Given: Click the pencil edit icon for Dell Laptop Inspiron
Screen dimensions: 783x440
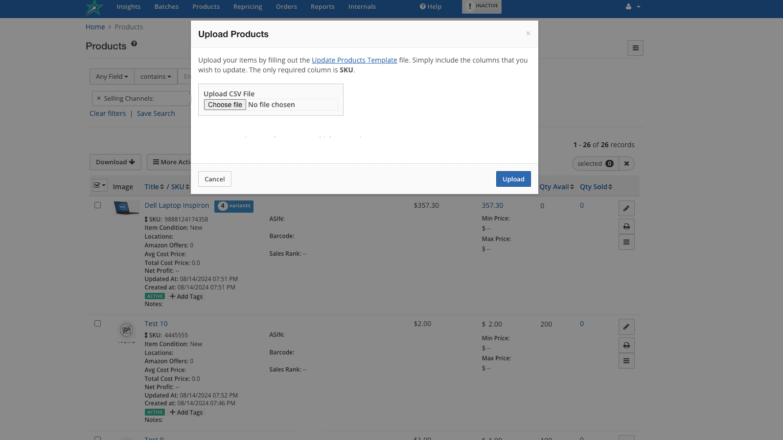Looking at the screenshot, I should [x=626, y=208].
